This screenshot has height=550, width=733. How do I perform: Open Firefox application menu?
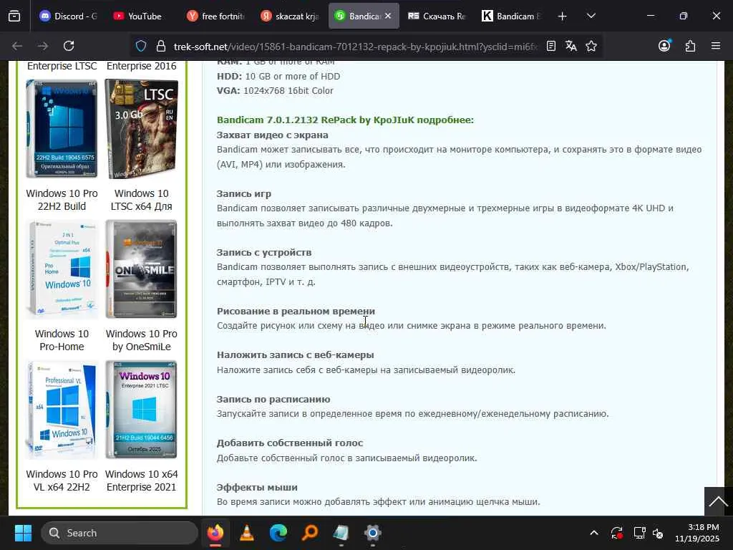[x=716, y=46]
